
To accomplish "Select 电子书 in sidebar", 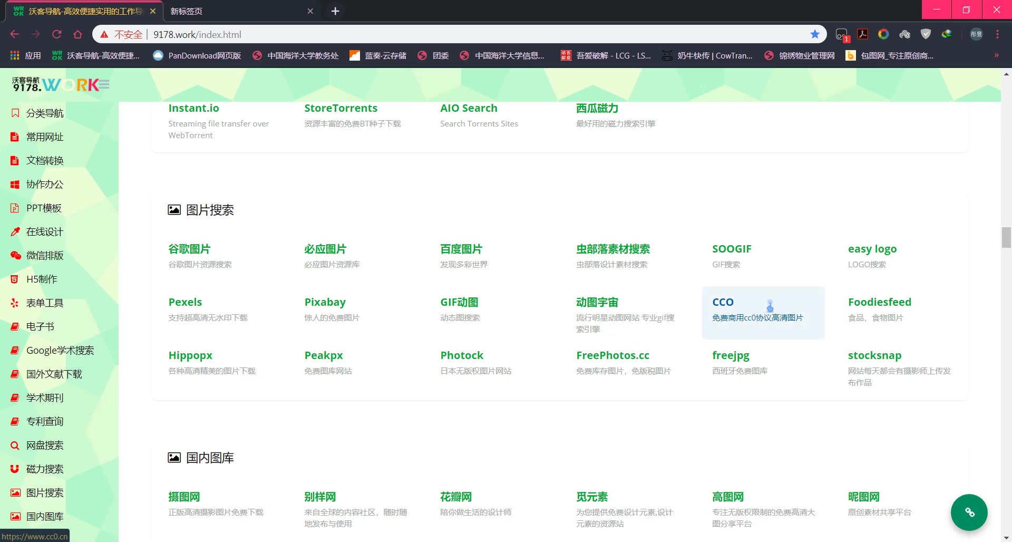I will (x=40, y=326).
